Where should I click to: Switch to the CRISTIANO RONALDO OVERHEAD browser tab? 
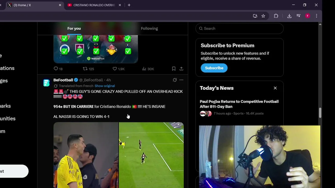click(x=94, y=5)
